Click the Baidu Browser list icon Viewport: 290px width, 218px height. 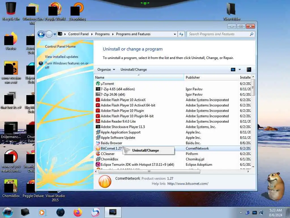coord(98,143)
